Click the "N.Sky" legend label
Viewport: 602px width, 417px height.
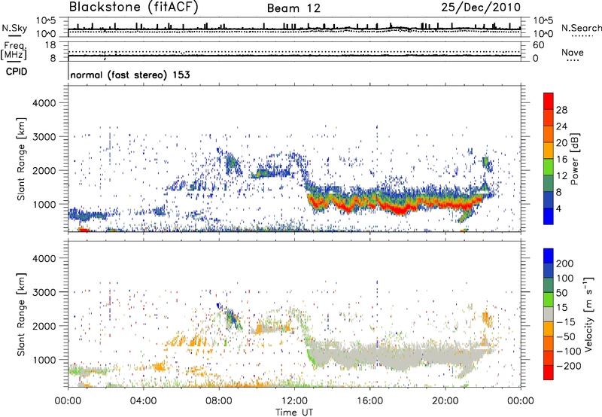[14, 28]
